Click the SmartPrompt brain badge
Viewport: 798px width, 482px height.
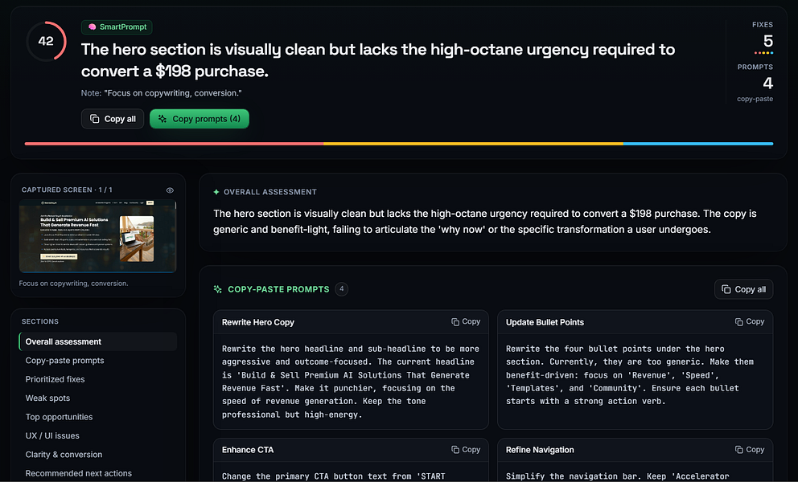[117, 27]
